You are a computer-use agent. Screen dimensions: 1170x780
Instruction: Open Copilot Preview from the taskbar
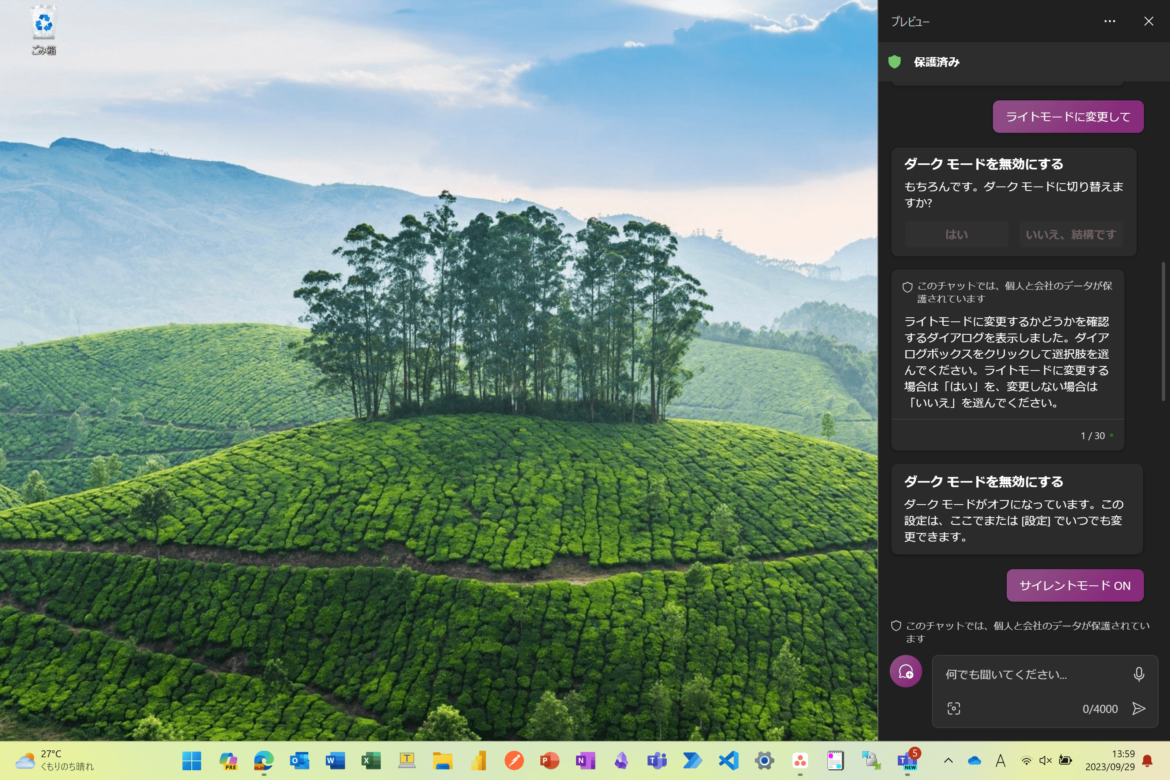click(228, 760)
